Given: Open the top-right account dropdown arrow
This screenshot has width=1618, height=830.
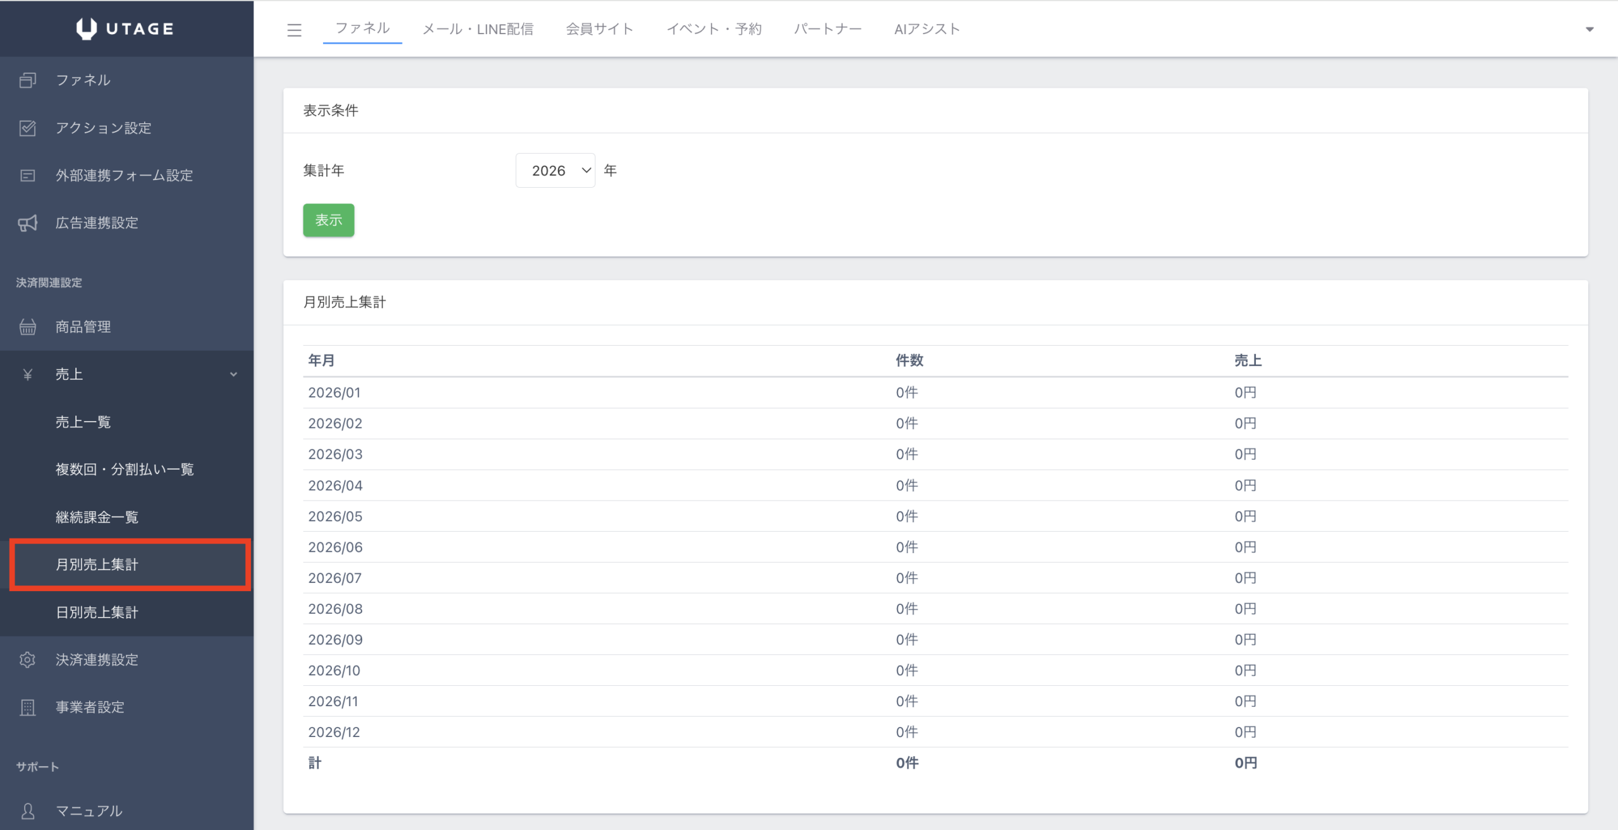Looking at the screenshot, I should 1590,29.
